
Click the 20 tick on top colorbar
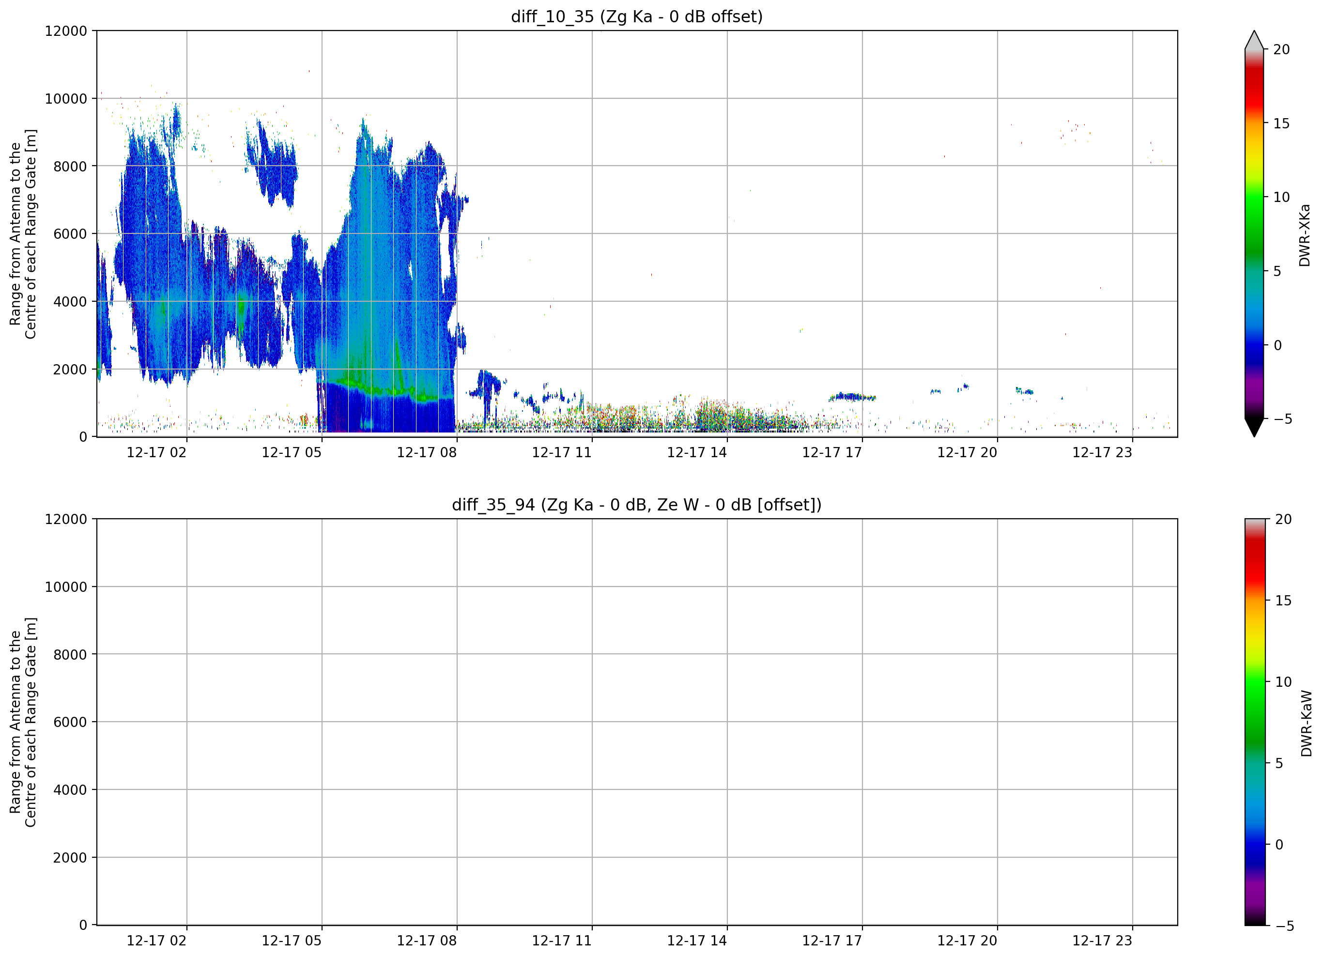[1281, 49]
